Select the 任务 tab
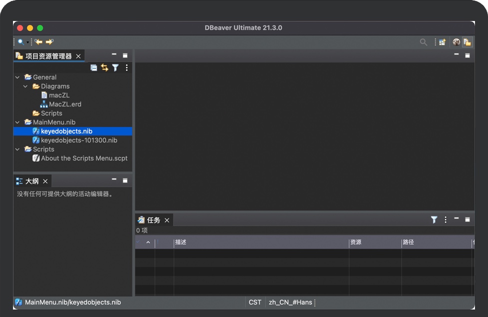 [153, 220]
